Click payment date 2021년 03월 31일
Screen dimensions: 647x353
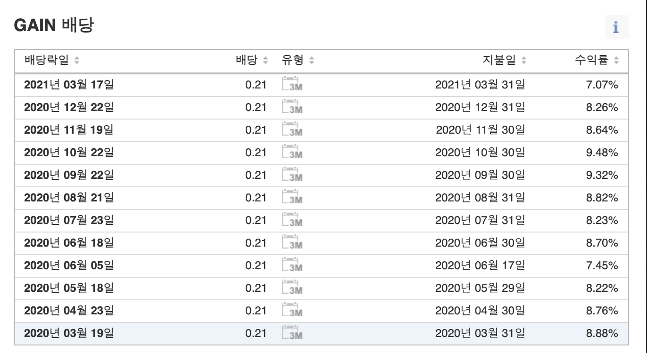pos(480,85)
